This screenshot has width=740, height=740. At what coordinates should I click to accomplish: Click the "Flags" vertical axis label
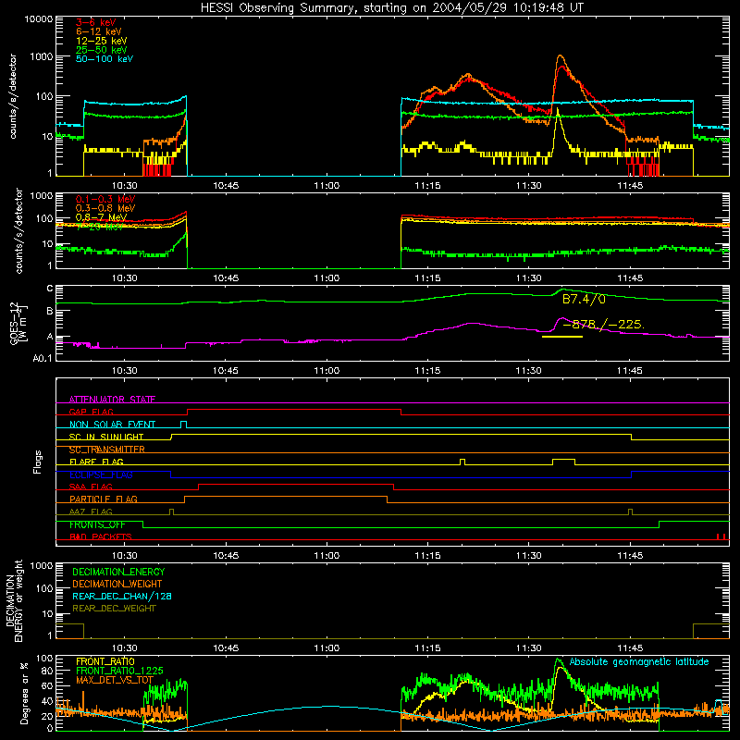pyautogui.click(x=38, y=462)
